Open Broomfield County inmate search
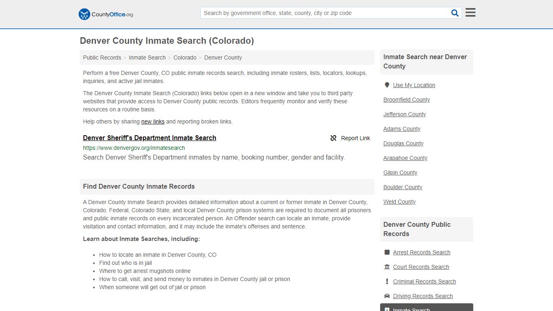Image resolution: width=553 pixels, height=311 pixels. 406,100
